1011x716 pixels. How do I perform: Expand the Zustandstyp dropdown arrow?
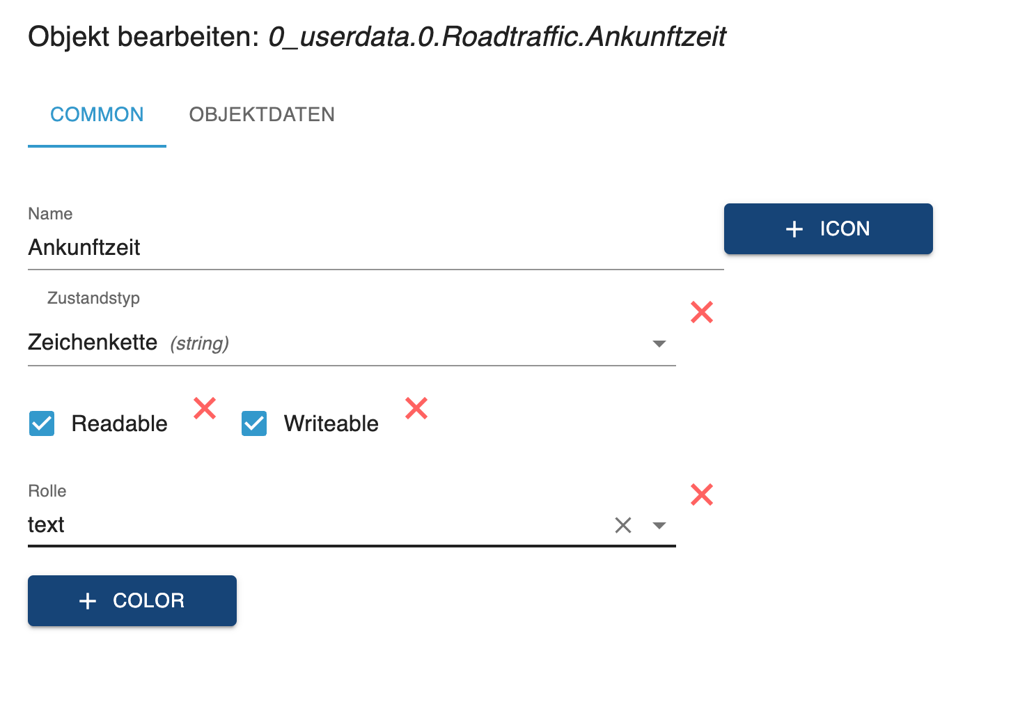click(x=659, y=343)
